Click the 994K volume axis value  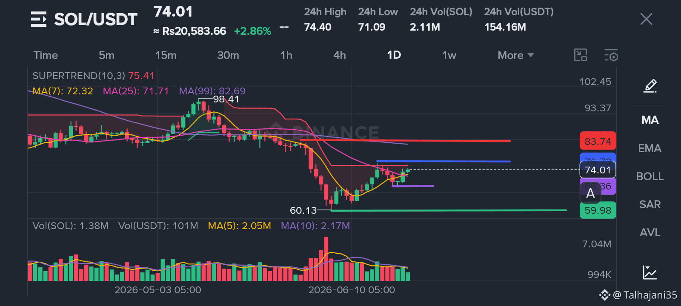tap(599, 275)
